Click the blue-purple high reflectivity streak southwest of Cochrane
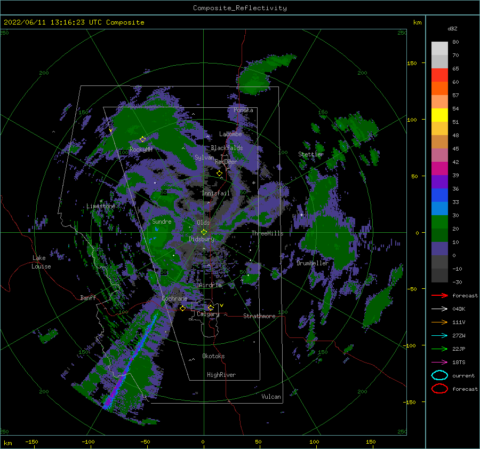The height and width of the screenshot is (449, 480). (132, 360)
